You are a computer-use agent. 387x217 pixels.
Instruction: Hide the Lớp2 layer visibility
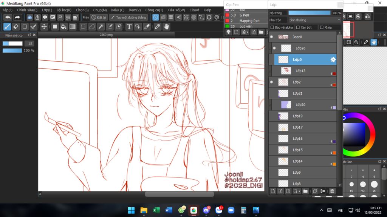271,82
